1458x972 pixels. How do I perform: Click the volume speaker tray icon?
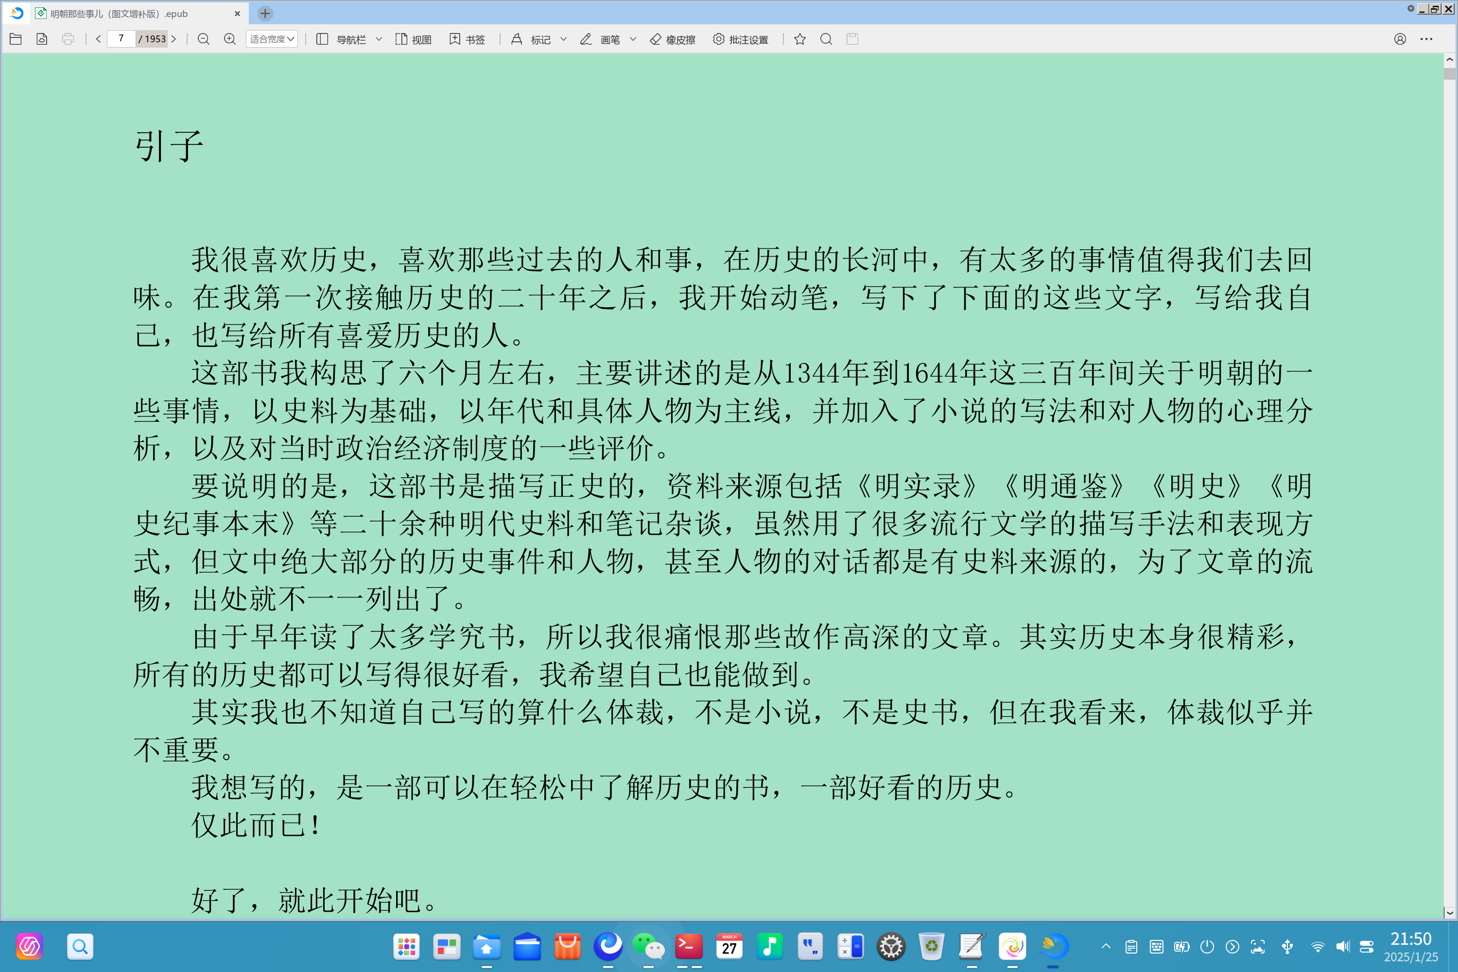[x=1343, y=947]
